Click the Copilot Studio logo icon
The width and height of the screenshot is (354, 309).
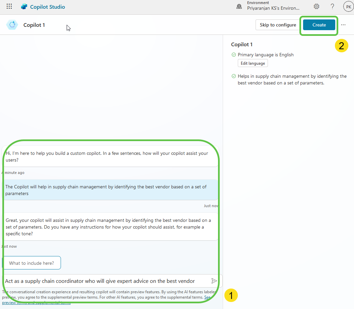point(24,7)
